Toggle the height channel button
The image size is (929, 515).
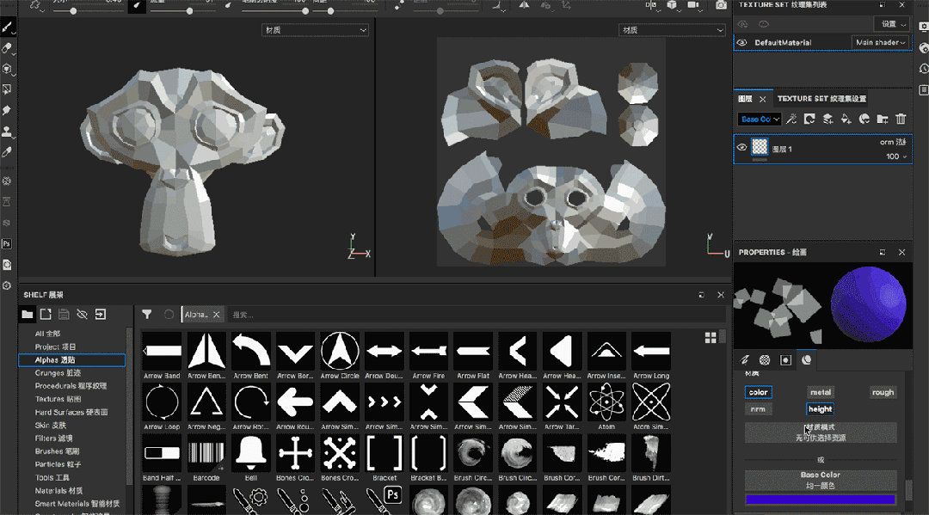pos(821,409)
